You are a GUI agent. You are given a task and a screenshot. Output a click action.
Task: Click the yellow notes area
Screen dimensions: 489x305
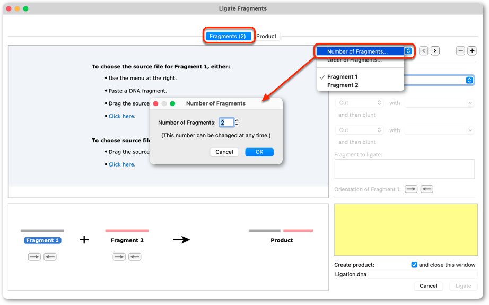[x=406, y=230]
